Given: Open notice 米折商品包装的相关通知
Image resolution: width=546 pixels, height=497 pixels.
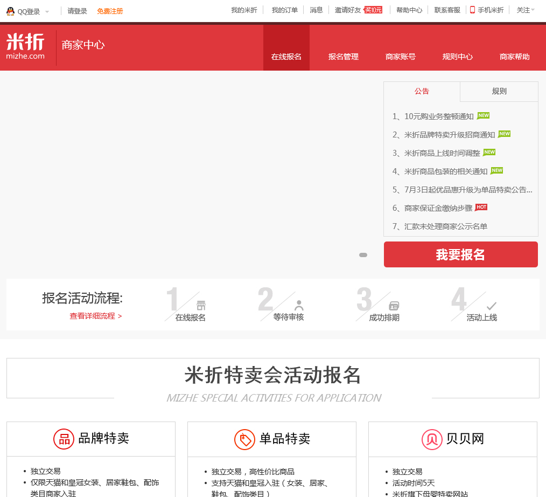Looking at the screenshot, I should (x=446, y=171).
